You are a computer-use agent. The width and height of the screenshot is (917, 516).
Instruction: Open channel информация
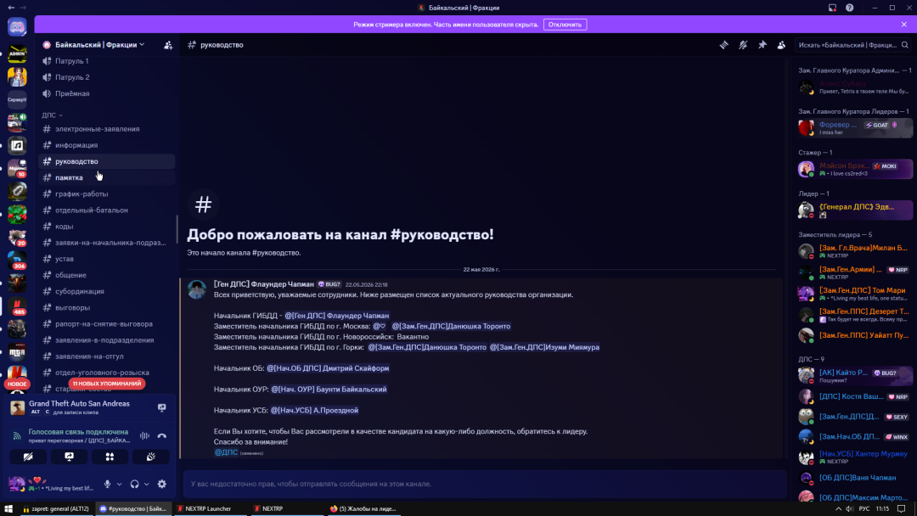[x=107, y=145]
